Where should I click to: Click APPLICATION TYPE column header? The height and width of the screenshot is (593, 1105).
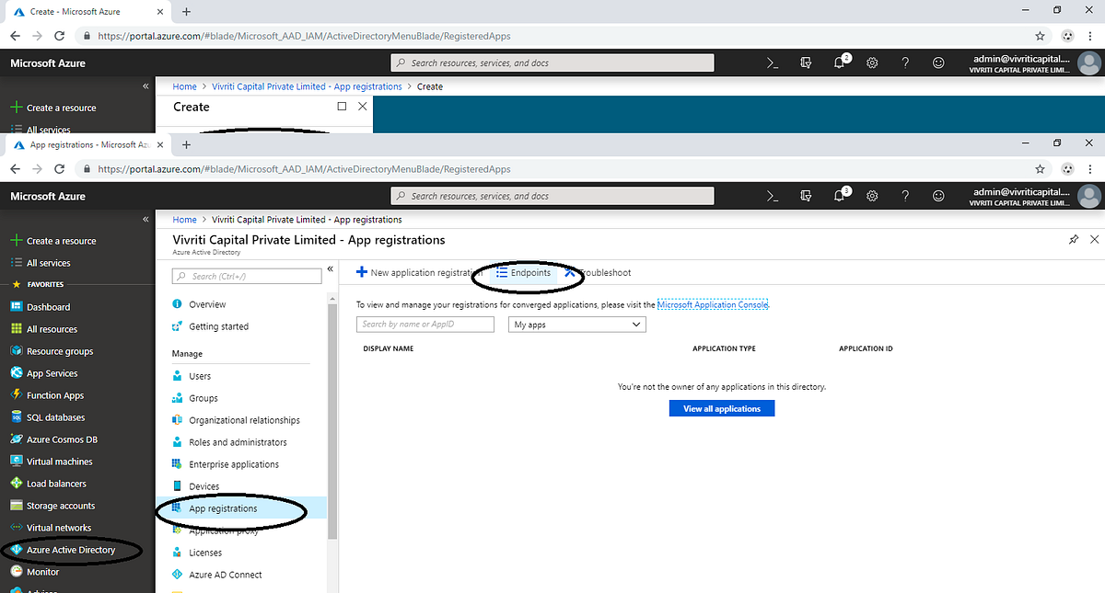(724, 349)
